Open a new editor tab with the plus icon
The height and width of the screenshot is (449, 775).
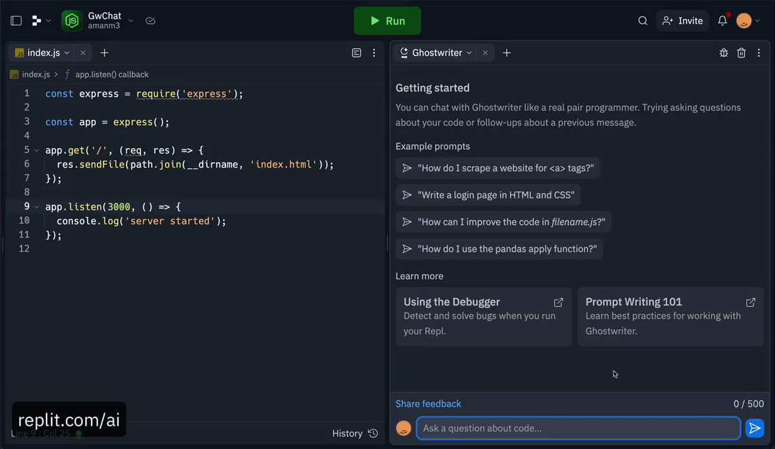tap(104, 52)
